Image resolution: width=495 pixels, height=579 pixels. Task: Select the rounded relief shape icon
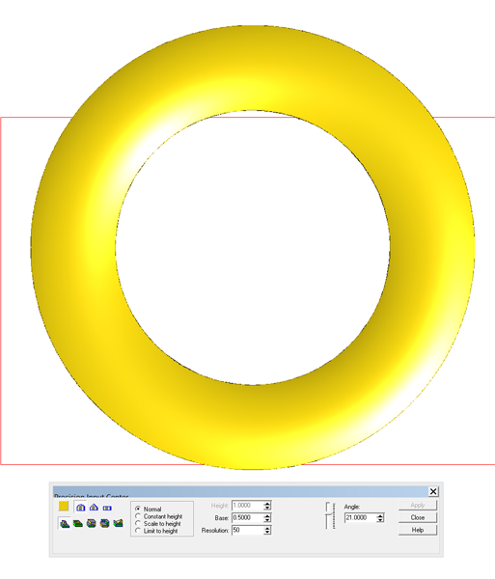(80, 508)
